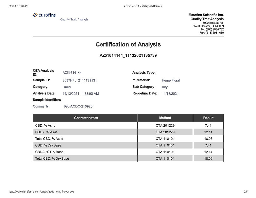Click the Total CBD, % Dry Base row
The width and height of the screenshot is (256, 198).
[128, 158]
